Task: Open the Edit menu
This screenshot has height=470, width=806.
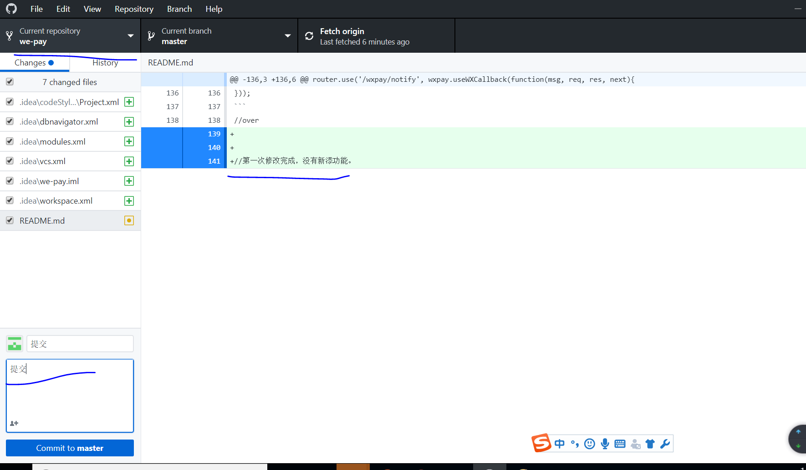Action: [x=63, y=9]
